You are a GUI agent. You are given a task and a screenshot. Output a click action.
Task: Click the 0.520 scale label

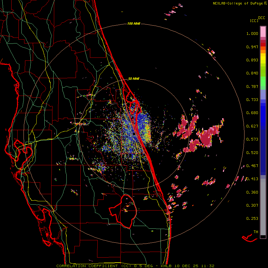(252, 153)
